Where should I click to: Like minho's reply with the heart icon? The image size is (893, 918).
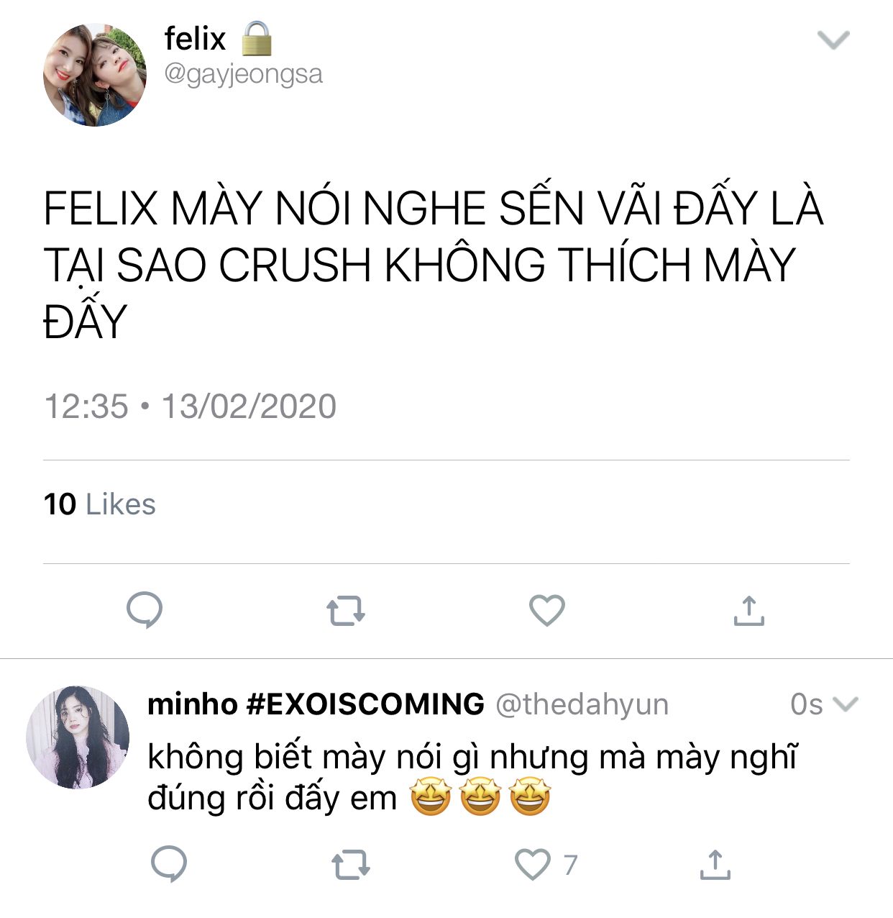(x=533, y=865)
